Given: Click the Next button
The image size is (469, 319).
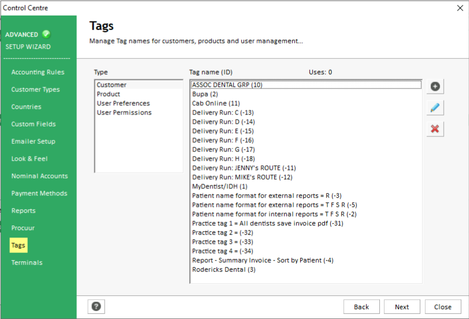Looking at the screenshot, I should point(402,307).
